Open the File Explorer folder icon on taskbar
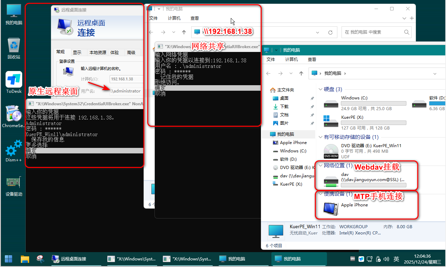 coord(25,259)
